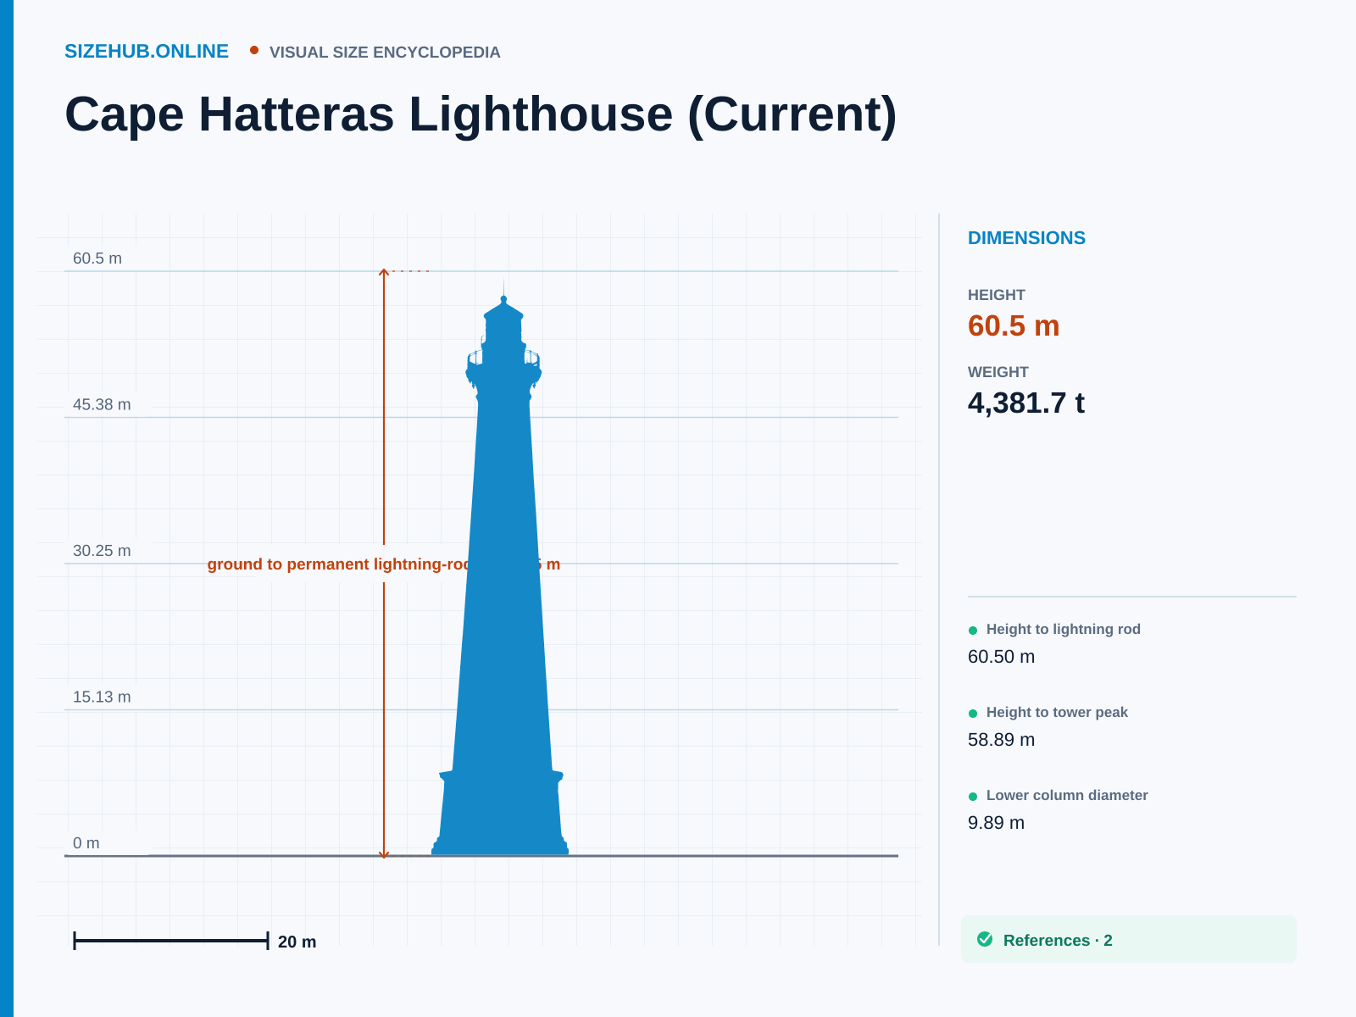Click the 20 m scale bar label
The image size is (1356, 1017).
point(297,942)
